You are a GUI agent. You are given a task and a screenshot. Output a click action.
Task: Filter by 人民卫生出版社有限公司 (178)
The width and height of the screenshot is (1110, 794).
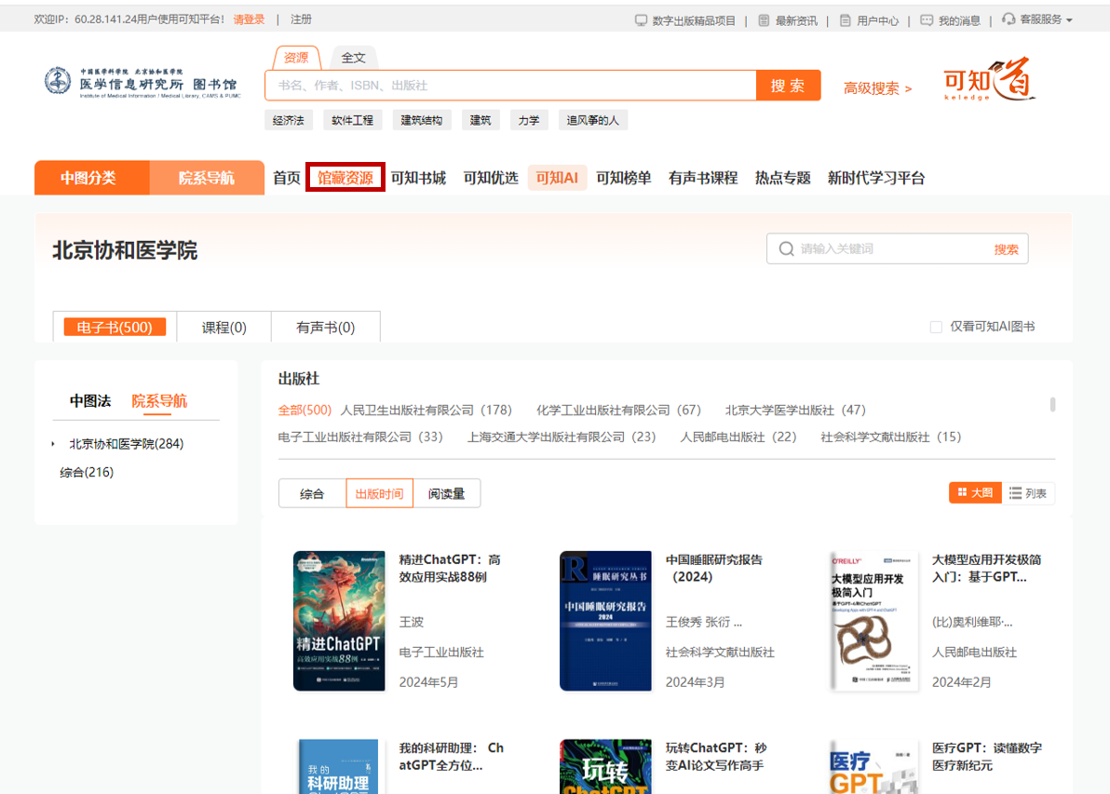pyautogui.click(x=426, y=410)
